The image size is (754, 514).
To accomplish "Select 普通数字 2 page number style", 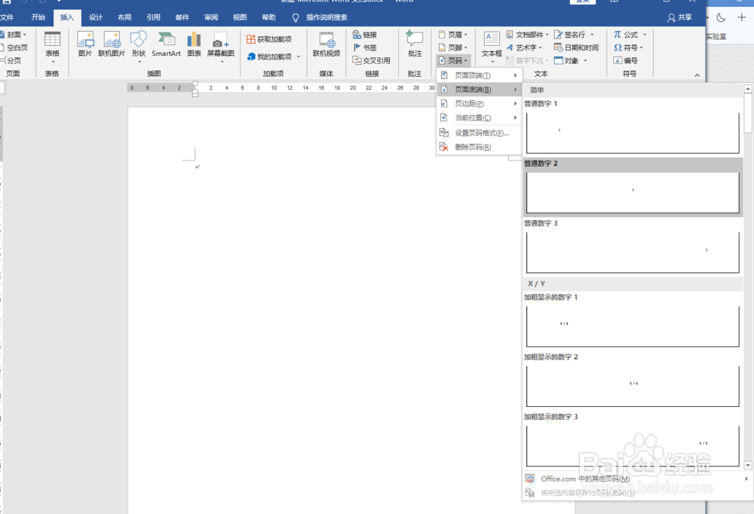I will (633, 187).
